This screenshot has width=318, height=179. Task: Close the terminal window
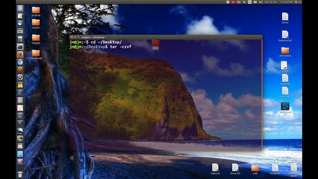point(72,37)
